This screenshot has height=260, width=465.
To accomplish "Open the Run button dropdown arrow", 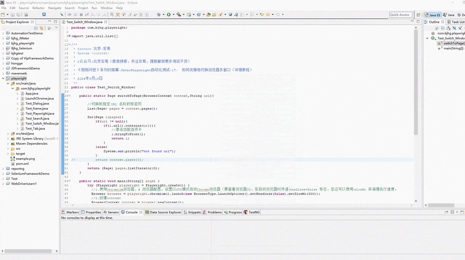I will coord(173,14).
